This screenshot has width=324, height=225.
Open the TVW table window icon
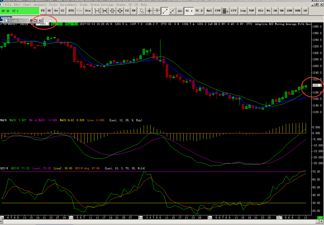(225, 11)
